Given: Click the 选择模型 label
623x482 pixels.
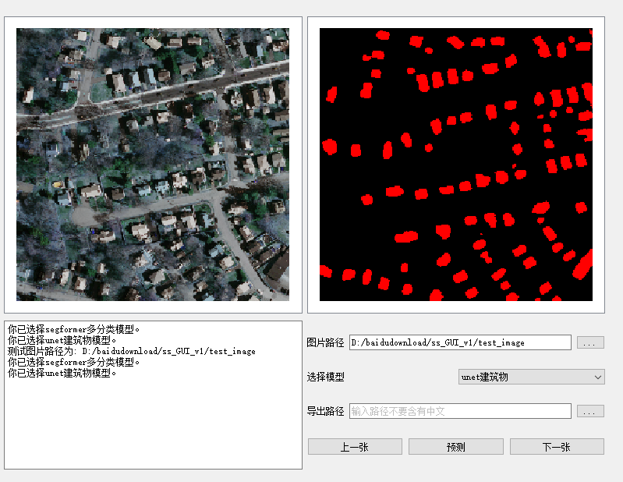Looking at the screenshot, I should pyautogui.click(x=325, y=377).
